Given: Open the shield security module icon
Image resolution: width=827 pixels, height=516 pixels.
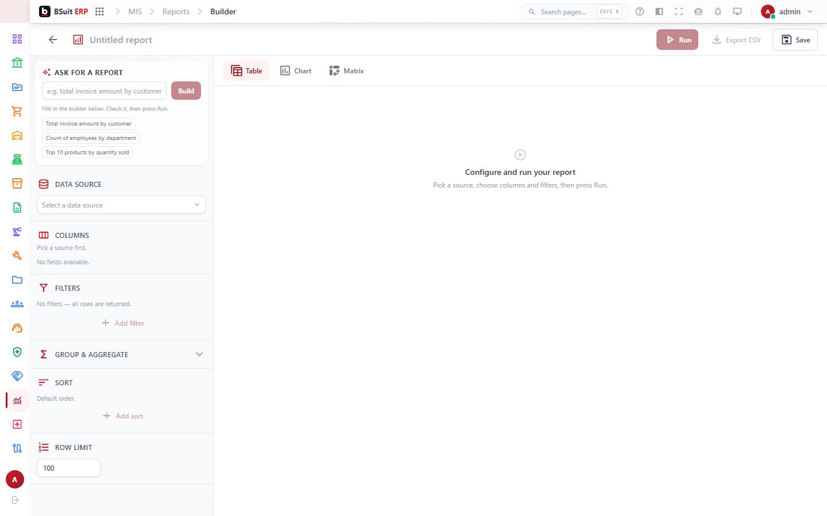Looking at the screenshot, I should [17, 352].
